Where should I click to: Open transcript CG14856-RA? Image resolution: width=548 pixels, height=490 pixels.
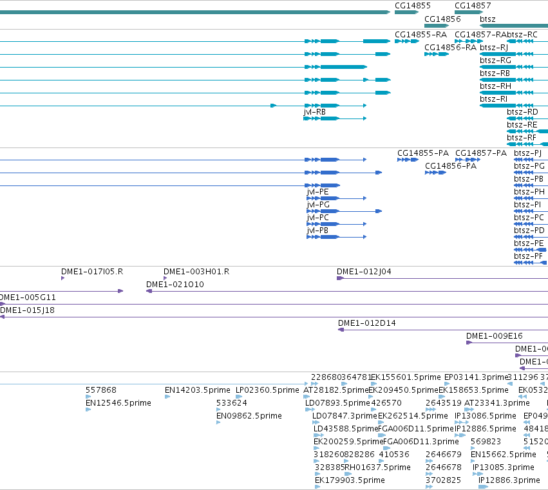tap(451, 48)
